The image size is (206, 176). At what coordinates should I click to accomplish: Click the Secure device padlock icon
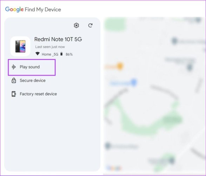14,80
